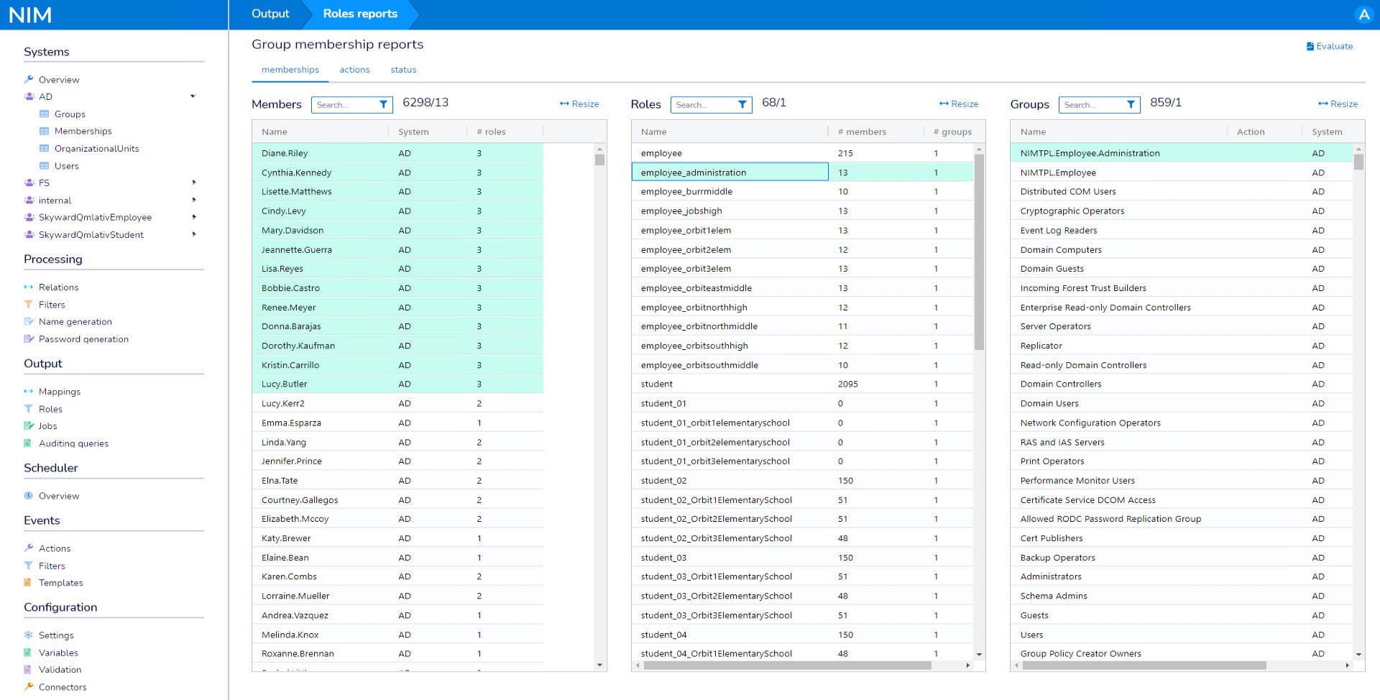Toggle the filter funnel in Groups search
The height and width of the screenshot is (700, 1380).
pos(1132,104)
